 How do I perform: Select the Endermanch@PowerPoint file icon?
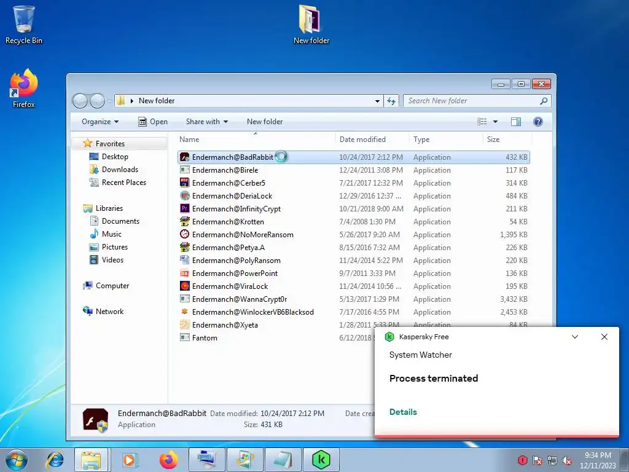tap(184, 273)
